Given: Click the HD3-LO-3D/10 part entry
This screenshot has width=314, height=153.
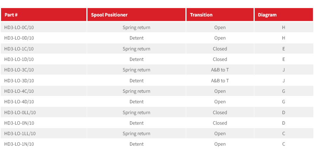Looking at the screenshot, I should [19, 81].
